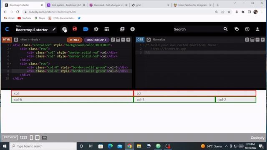This screenshot has height=150, width=267.
Task: Fold code at line 1 arrow
Action: tap(10, 45)
